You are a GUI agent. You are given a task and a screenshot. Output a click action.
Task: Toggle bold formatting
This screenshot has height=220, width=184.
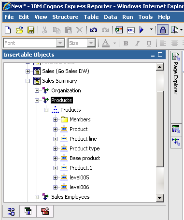click(x=126, y=43)
